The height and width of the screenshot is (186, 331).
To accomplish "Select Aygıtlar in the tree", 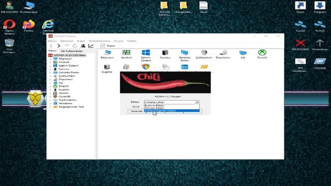I will 64,89.
